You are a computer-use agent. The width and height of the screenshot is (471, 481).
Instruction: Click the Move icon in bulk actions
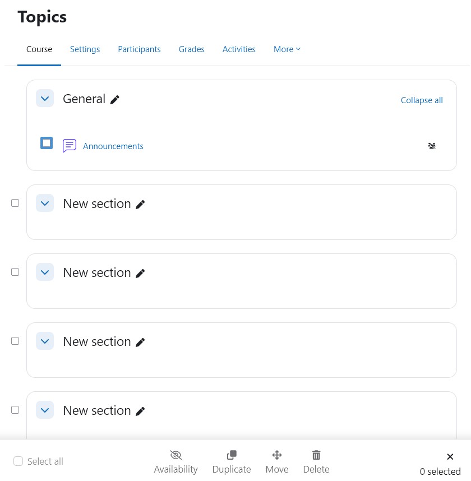click(277, 455)
